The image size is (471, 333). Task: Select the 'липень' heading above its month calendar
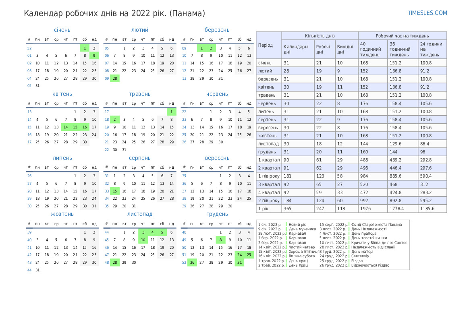[x=62, y=158]
